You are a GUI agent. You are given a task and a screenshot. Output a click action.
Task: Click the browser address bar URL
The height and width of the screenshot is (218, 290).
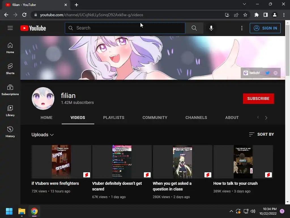tap(91, 15)
